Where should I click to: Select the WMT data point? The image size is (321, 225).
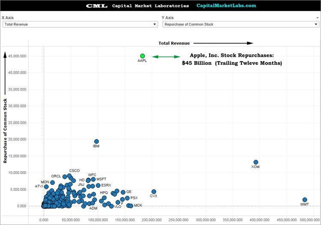pyautogui.click(x=305, y=200)
